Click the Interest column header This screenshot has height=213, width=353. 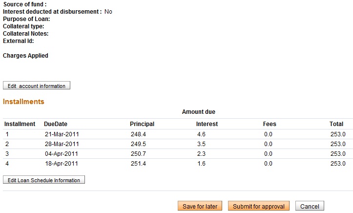click(x=207, y=124)
